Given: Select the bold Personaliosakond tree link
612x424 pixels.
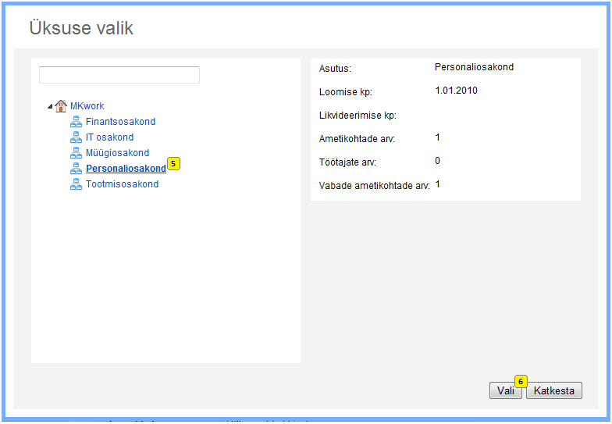Looking at the screenshot, I should 125,169.
